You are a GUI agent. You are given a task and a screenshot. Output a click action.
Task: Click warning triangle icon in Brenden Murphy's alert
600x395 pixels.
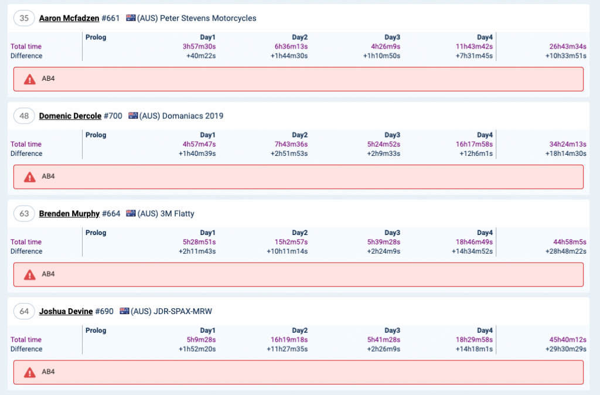click(29, 274)
